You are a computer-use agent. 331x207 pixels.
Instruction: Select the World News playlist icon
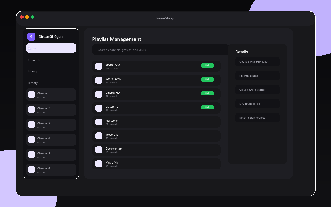(x=99, y=80)
